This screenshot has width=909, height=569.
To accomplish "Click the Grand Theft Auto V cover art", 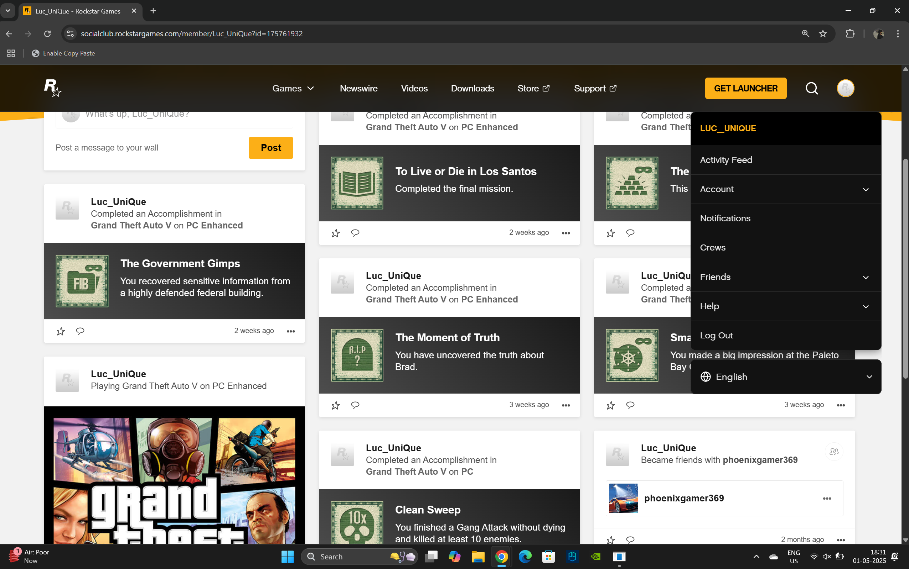I will point(174,475).
